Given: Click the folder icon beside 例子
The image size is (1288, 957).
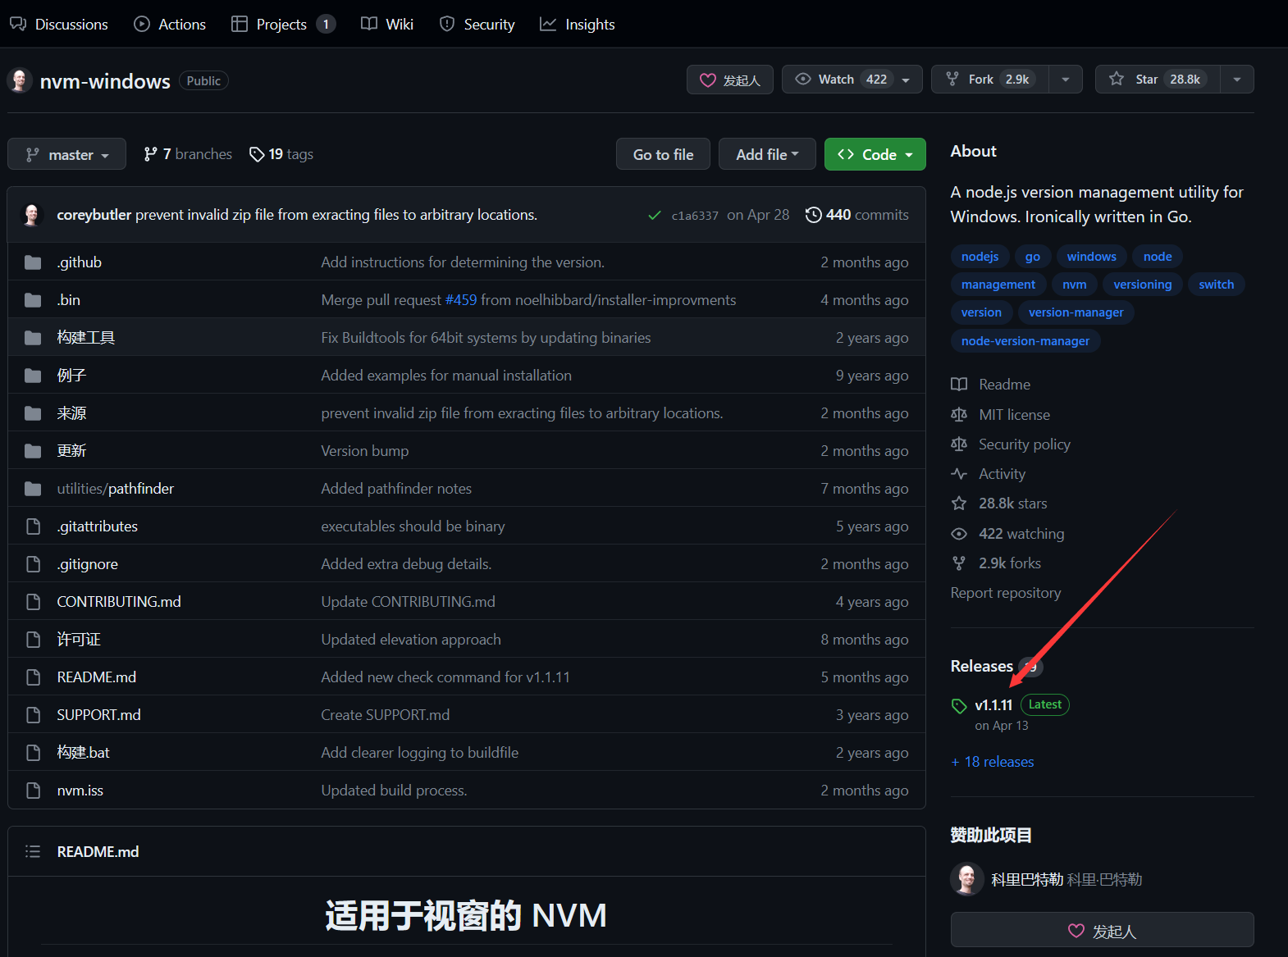Looking at the screenshot, I should pyautogui.click(x=33, y=376).
